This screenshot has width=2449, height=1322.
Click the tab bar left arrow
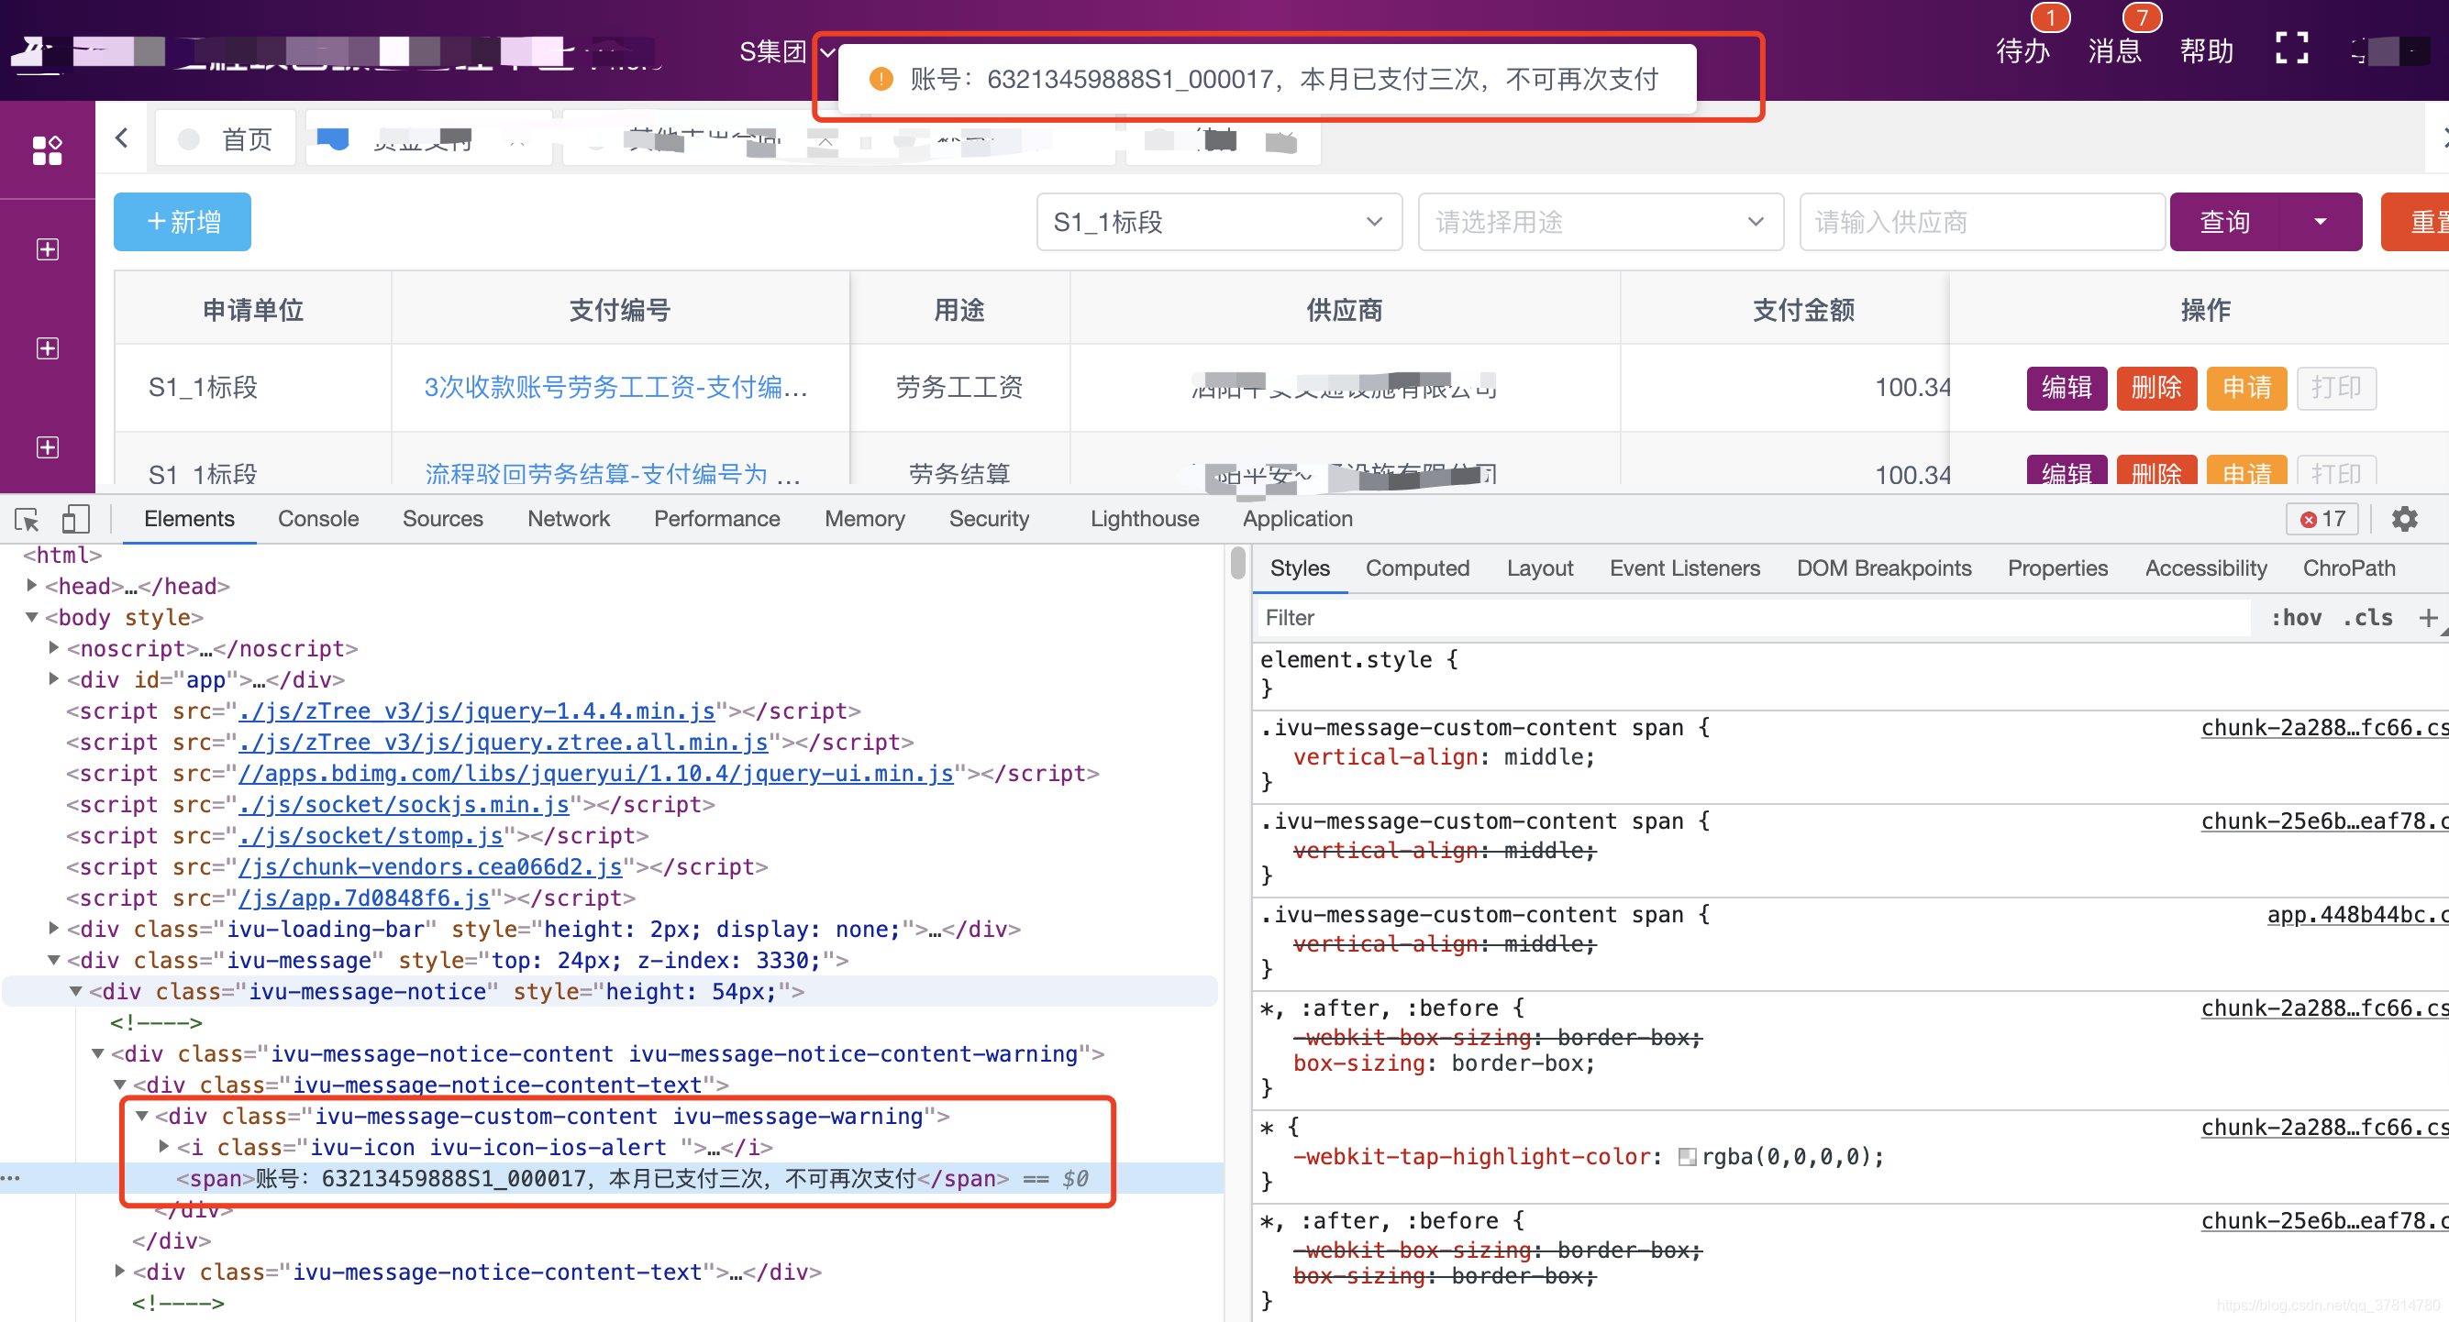122,138
